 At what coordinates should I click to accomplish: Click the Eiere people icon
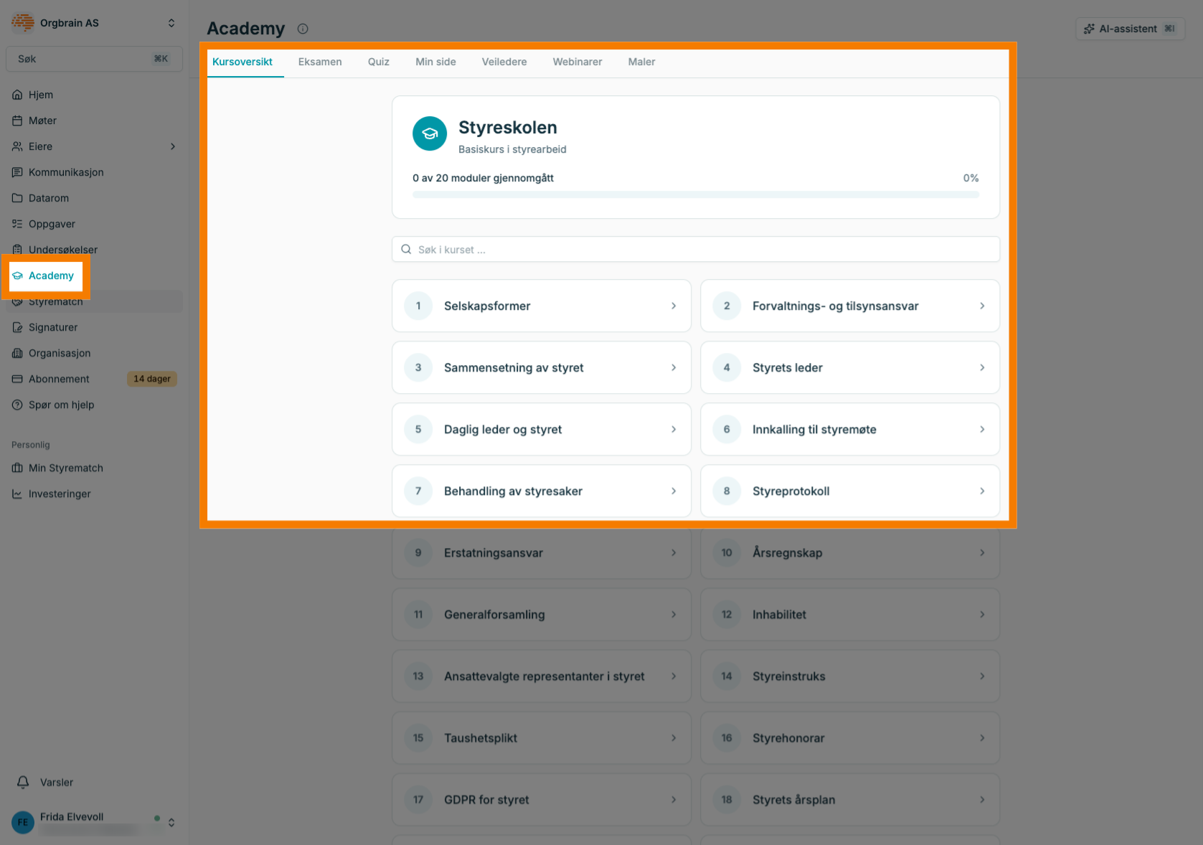point(17,146)
